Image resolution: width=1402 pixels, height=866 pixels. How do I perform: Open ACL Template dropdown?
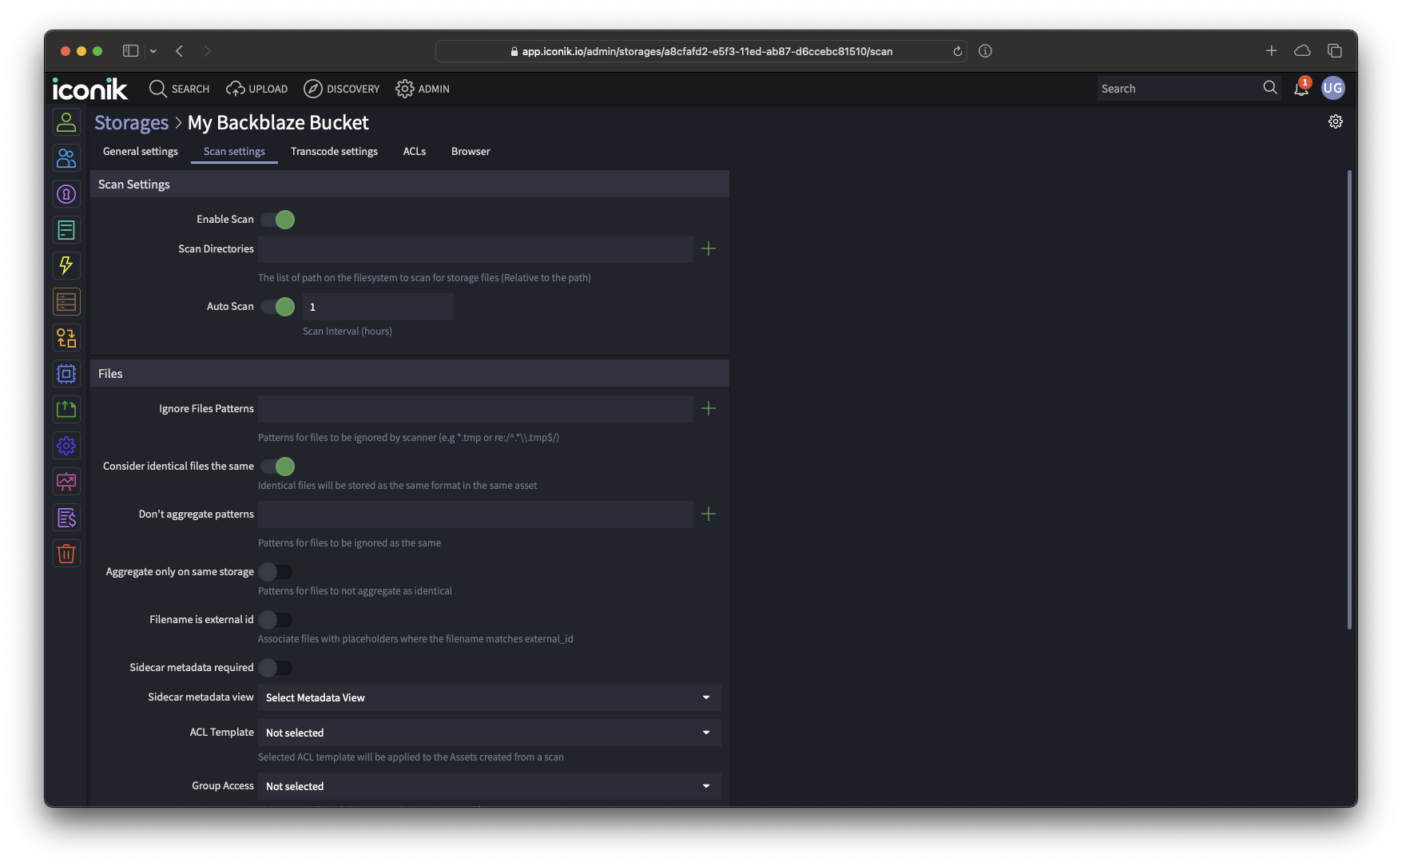point(489,733)
